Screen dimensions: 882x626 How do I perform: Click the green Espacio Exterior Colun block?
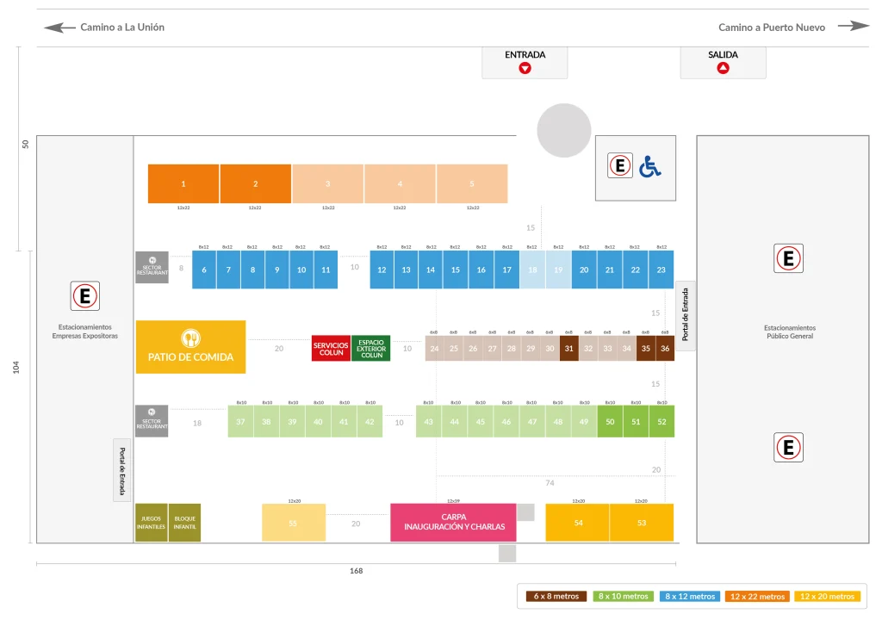point(371,349)
